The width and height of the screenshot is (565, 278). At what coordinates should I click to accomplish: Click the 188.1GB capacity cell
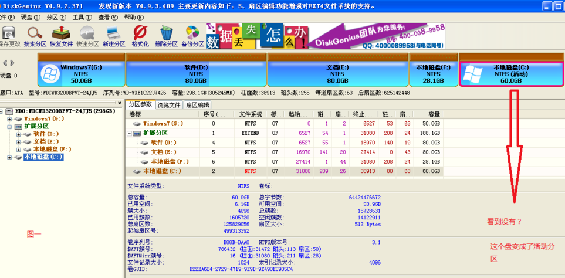click(431, 133)
